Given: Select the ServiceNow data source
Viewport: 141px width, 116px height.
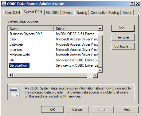Looking at the screenshot, I should [x=19, y=65].
